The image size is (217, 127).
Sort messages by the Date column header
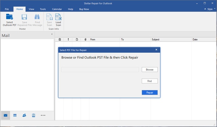204,40
